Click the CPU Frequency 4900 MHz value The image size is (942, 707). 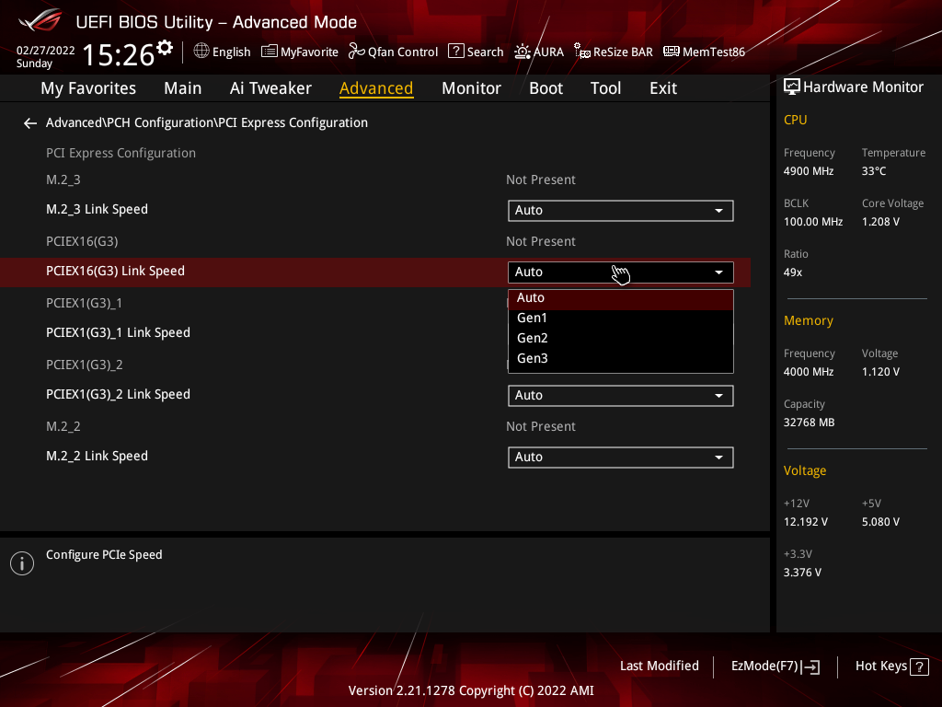pos(808,171)
